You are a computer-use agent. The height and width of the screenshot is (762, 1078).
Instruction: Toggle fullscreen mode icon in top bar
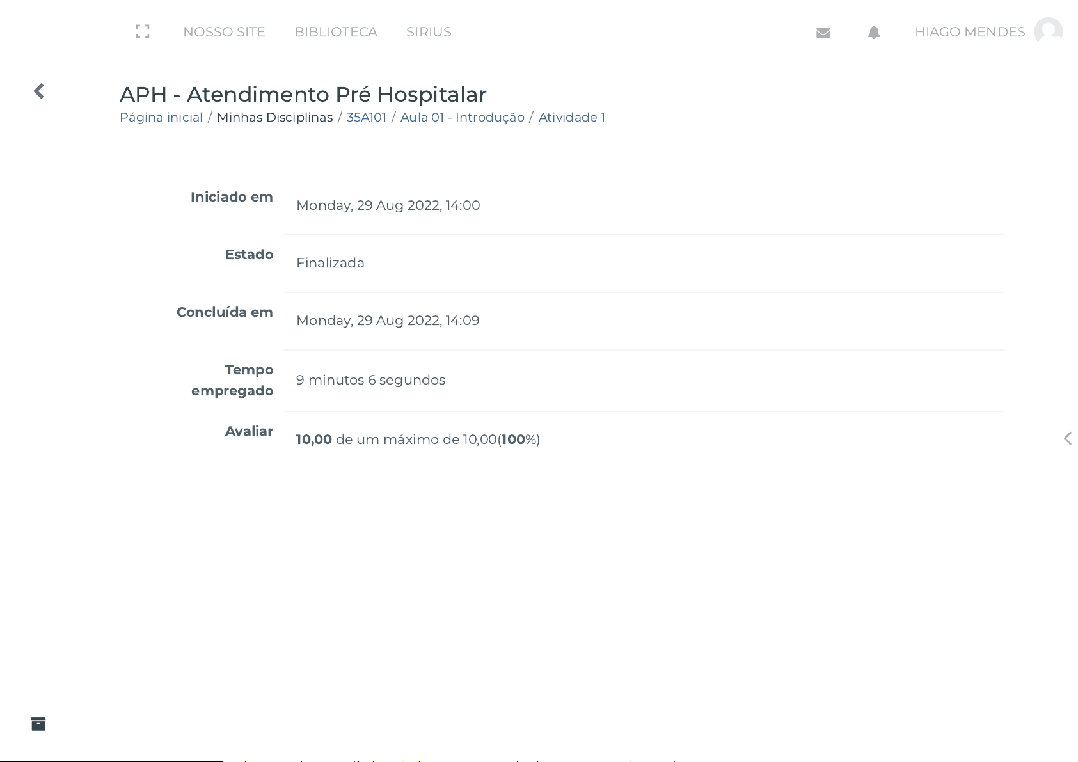point(143,31)
